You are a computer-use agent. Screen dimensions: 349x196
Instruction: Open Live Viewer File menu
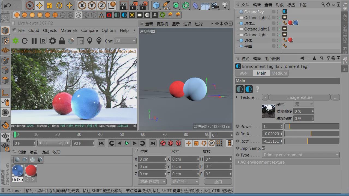coord(21,30)
